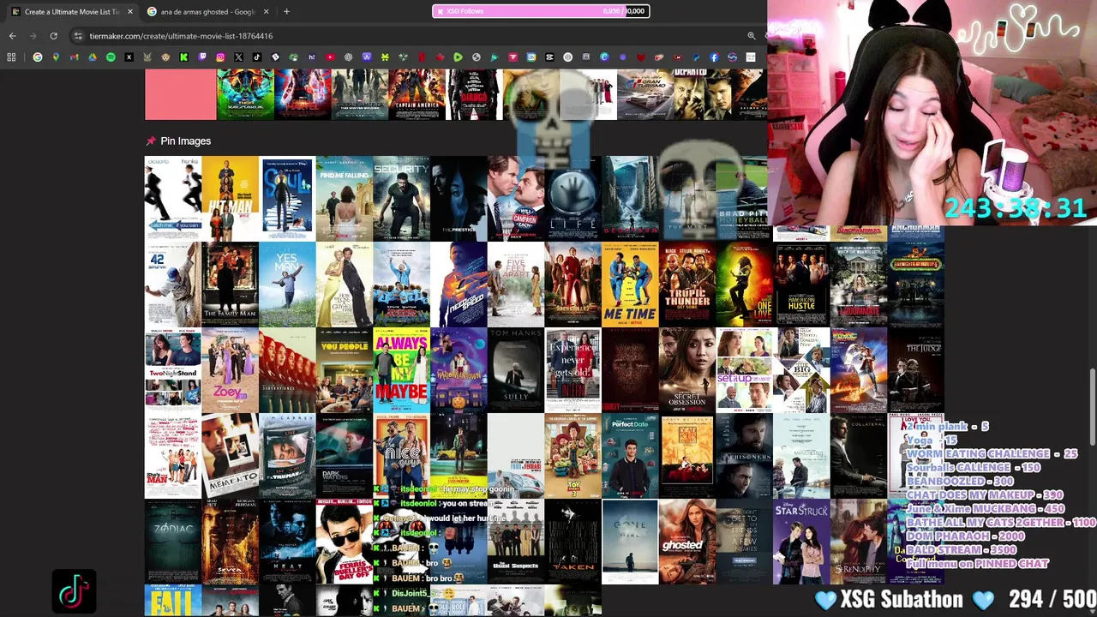Open the zoom magnifier icon in address bar
The width and height of the screenshot is (1097, 617).
point(752,36)
